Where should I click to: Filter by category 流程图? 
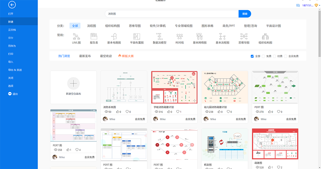[91, 26]
